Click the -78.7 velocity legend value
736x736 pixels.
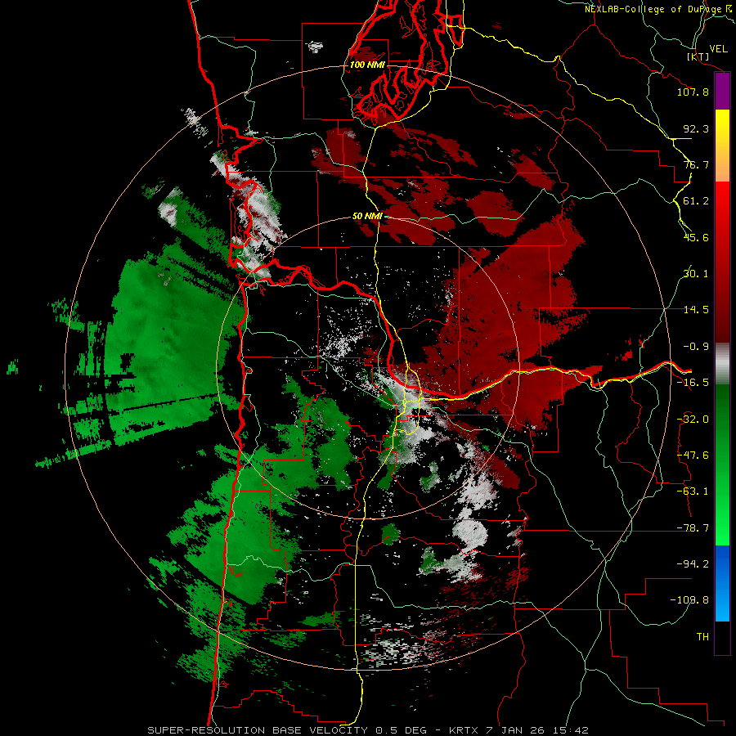tap(693, 528)
